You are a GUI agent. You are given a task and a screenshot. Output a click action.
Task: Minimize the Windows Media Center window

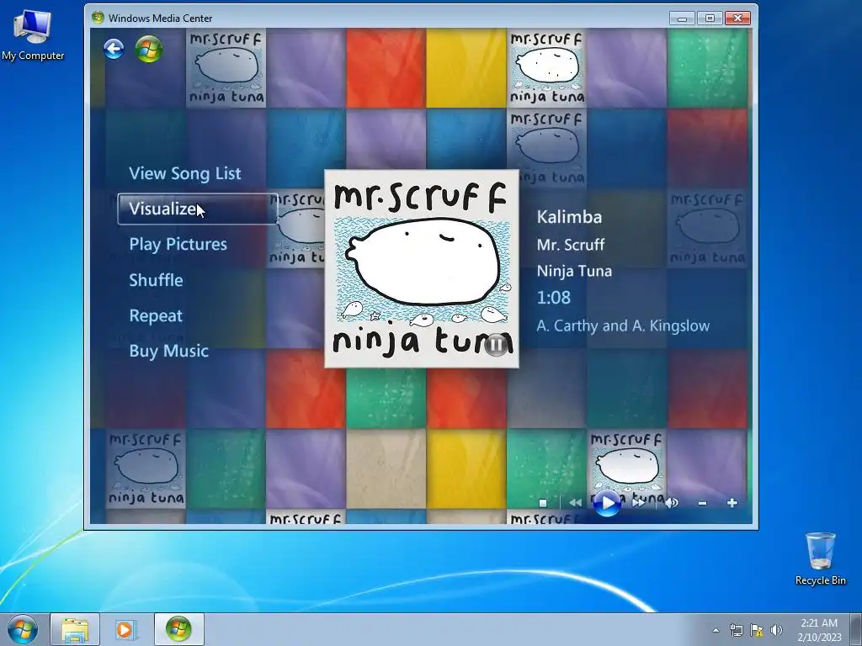click(x=682, y=19)
